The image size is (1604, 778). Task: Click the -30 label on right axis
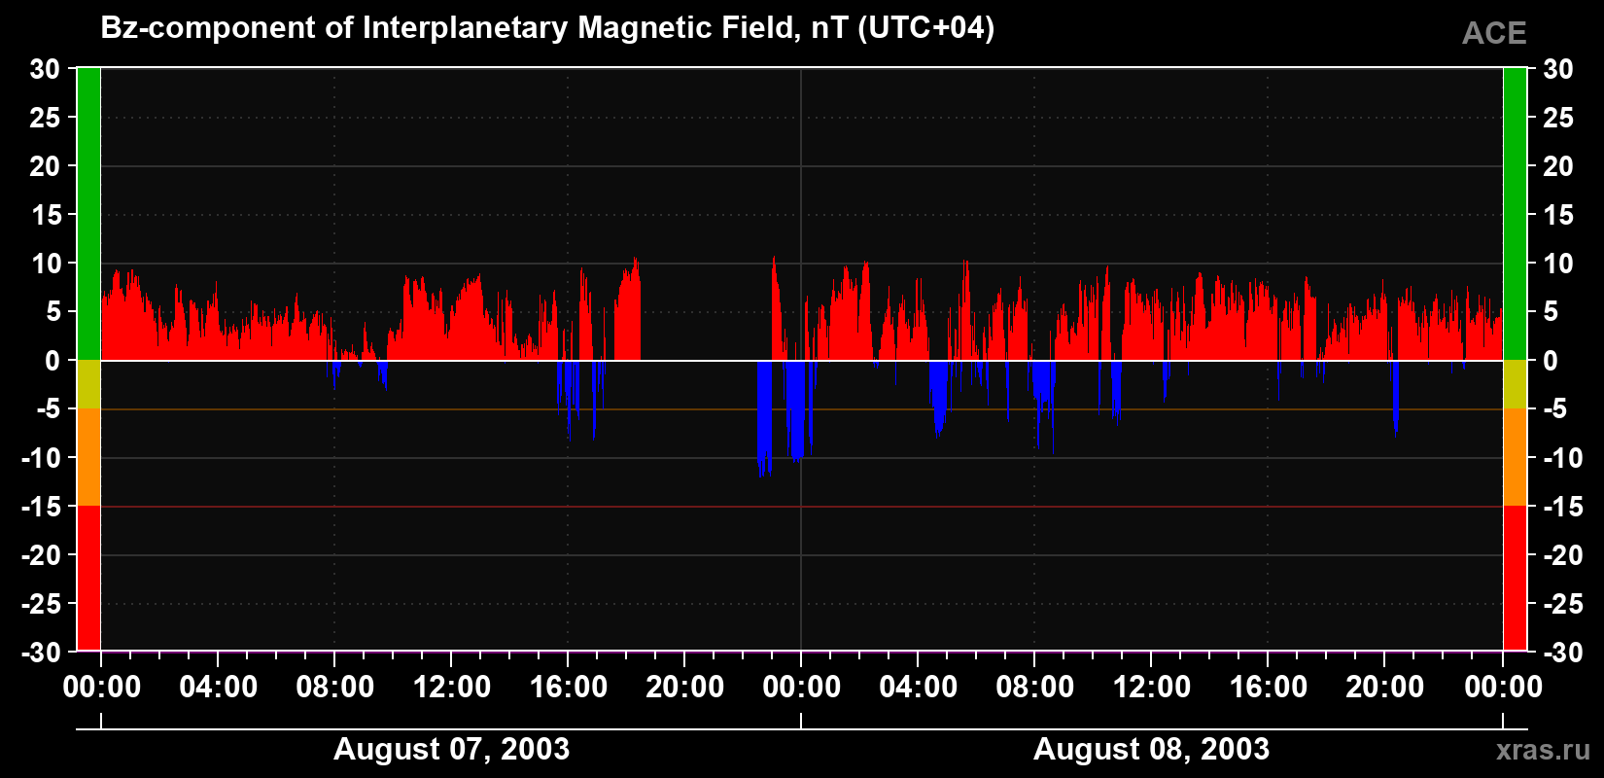point(1563,653)
